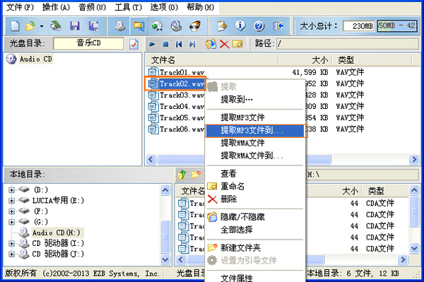Screen dimensions: 424x282
Task: Open the dropdown arrow beside Open icon
Action: pyautogui.click(x=42, y=26)
